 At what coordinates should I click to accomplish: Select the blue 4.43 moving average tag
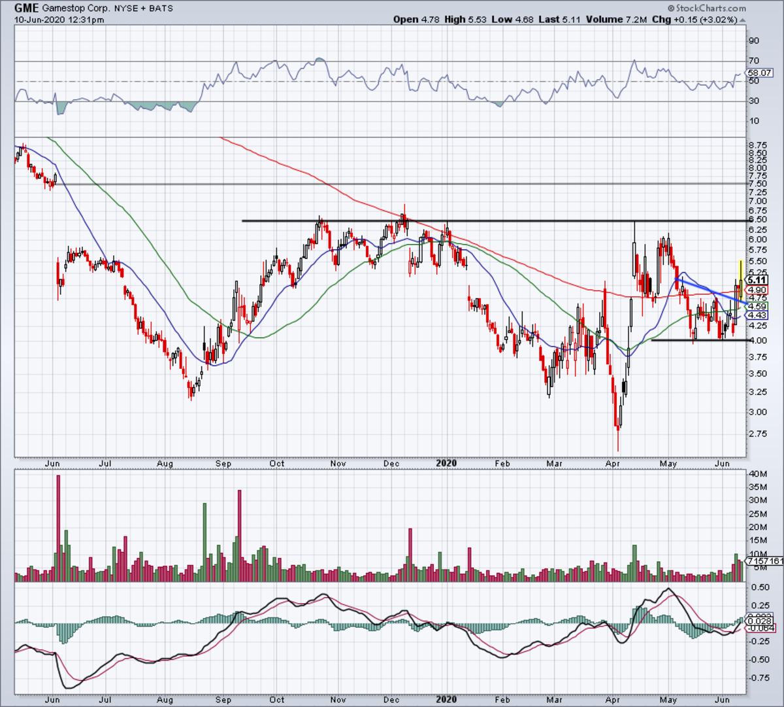tap(758, 316)
